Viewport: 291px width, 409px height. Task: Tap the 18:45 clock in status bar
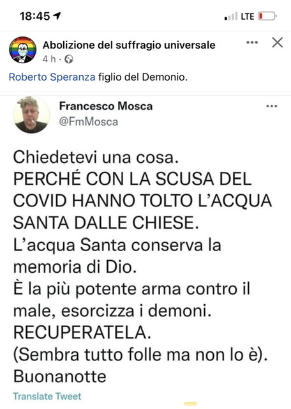point(35,16)
